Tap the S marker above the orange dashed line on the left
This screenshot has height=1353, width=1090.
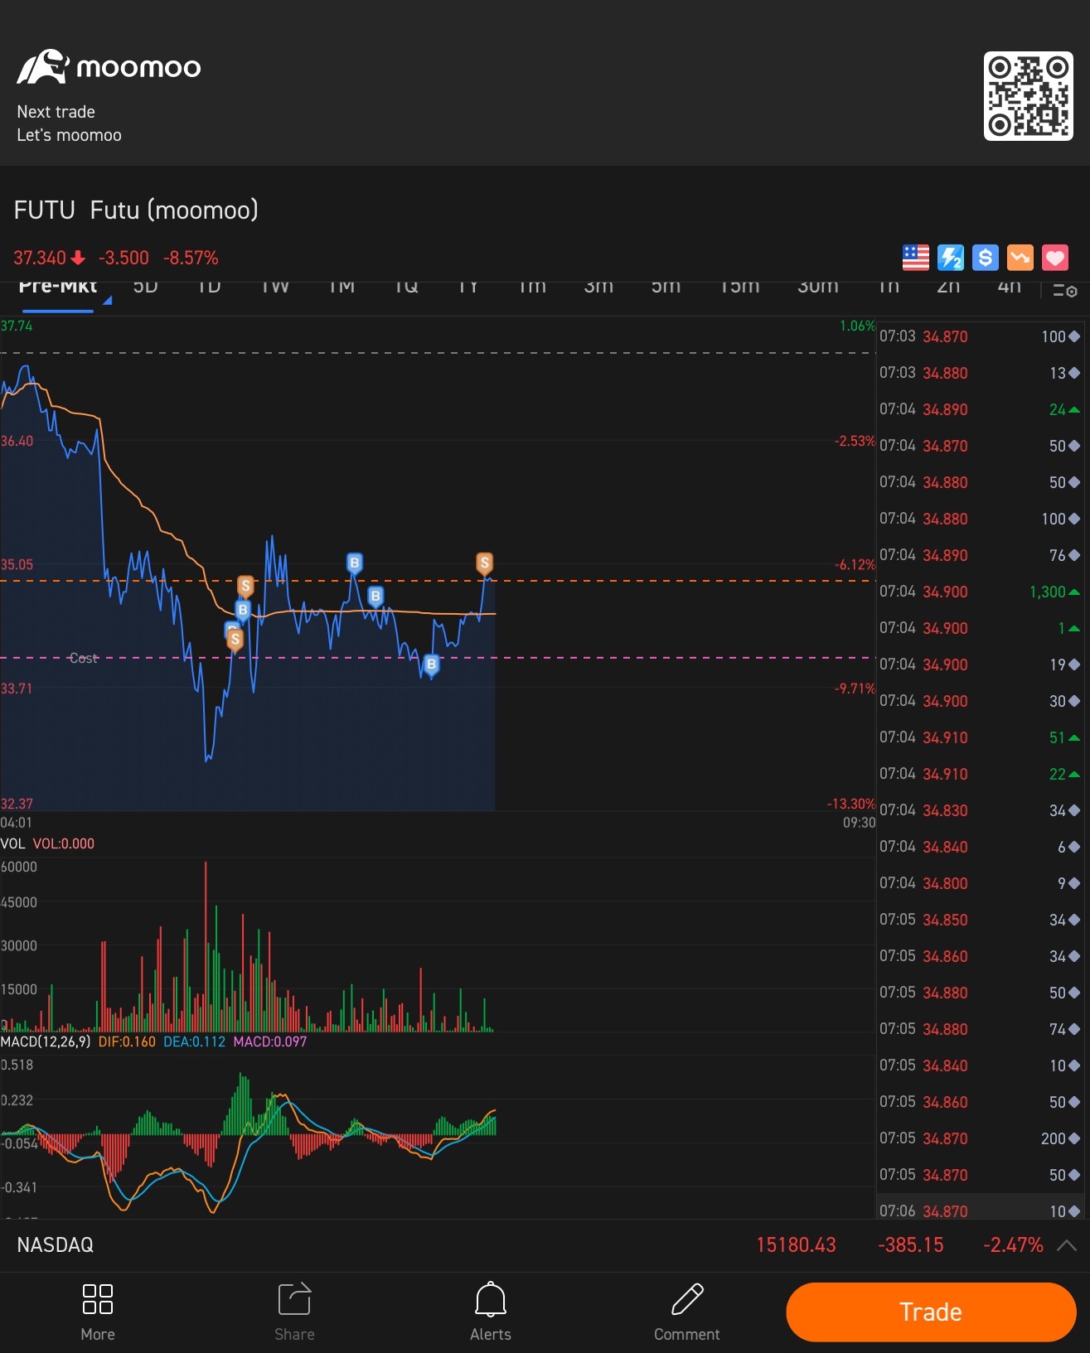(245, 587)
